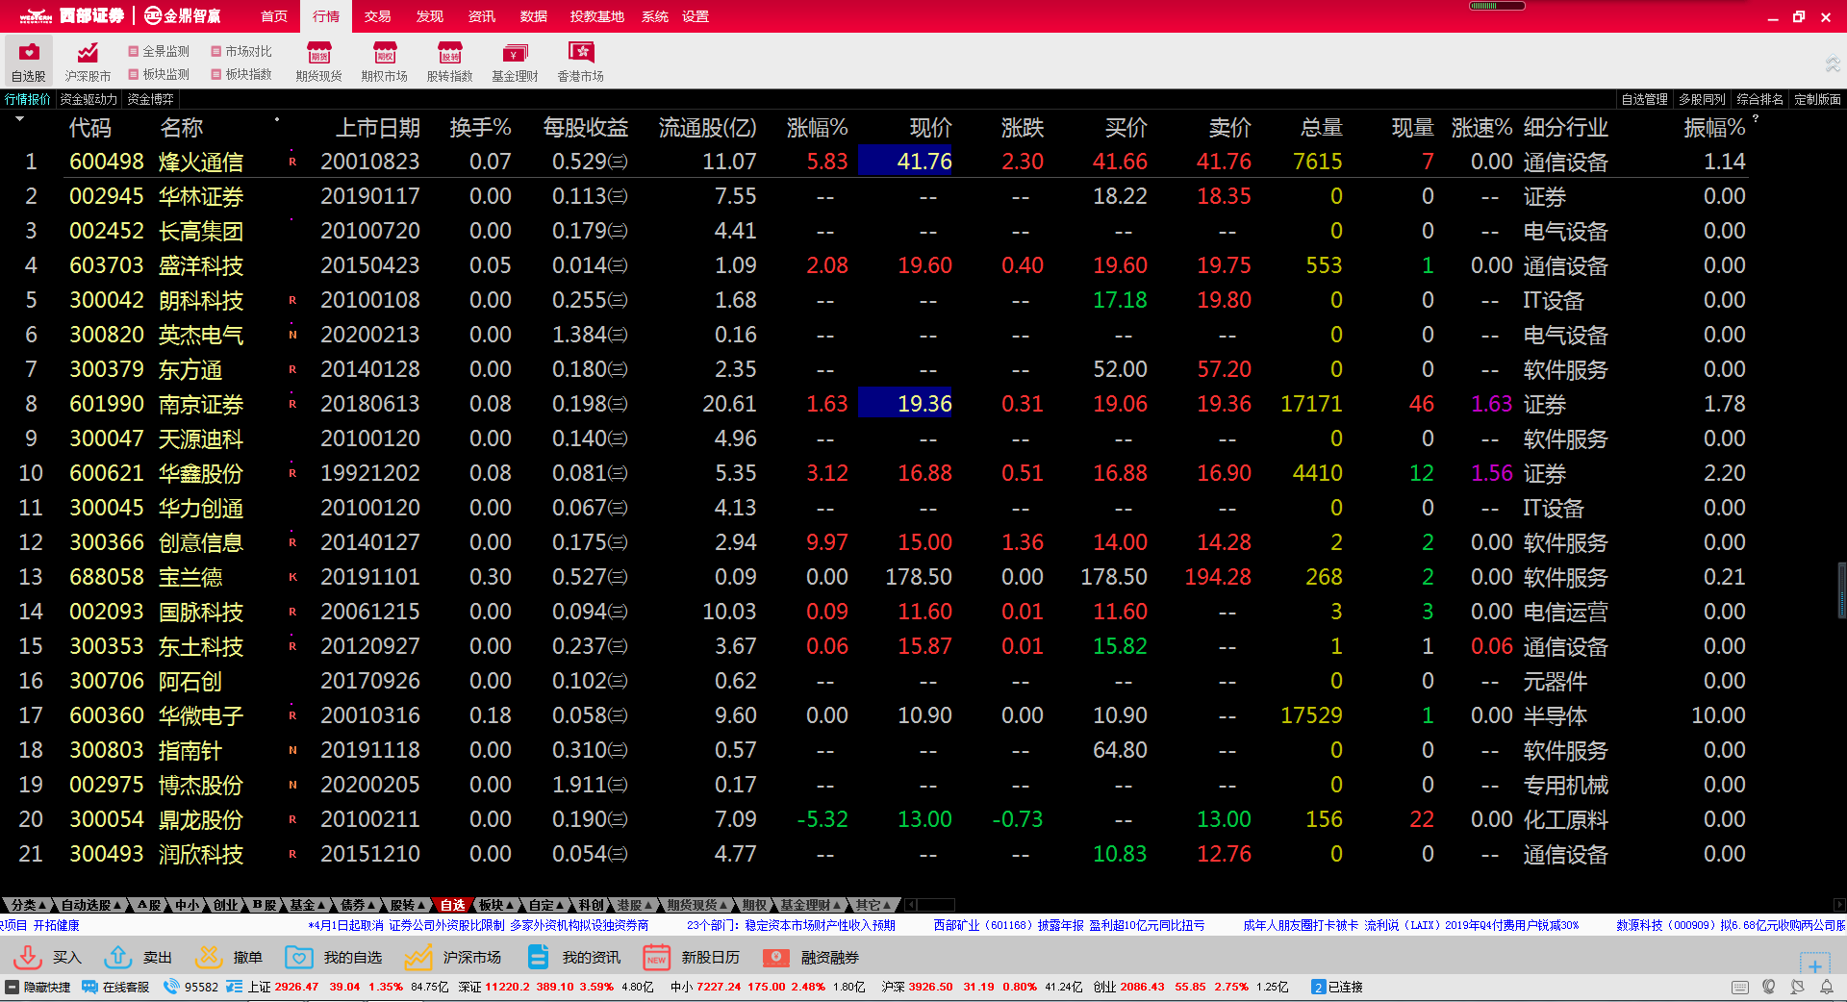This screenshot has width=1847, height=1002.
Task: Expand the 债券 bottom tab menu
Action: 358,905
